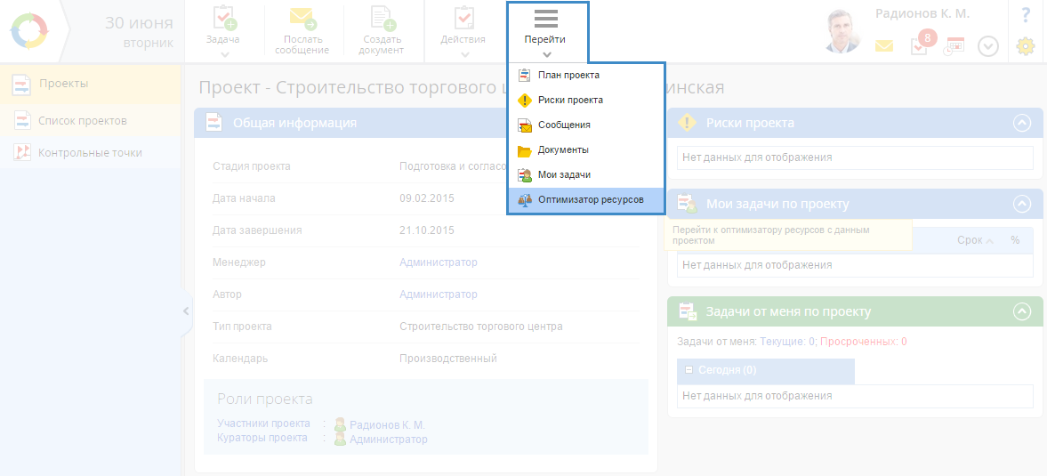Screen dimensions: 1047x476
Task: Open the calendar icon in header
Action: (954, 46)
